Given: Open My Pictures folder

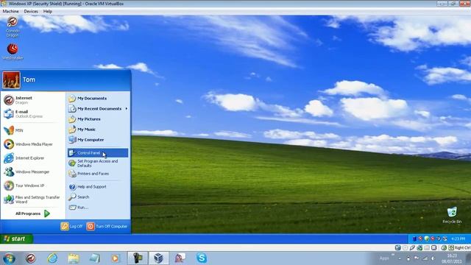Looking at the screenshot, I should [98, 119].
